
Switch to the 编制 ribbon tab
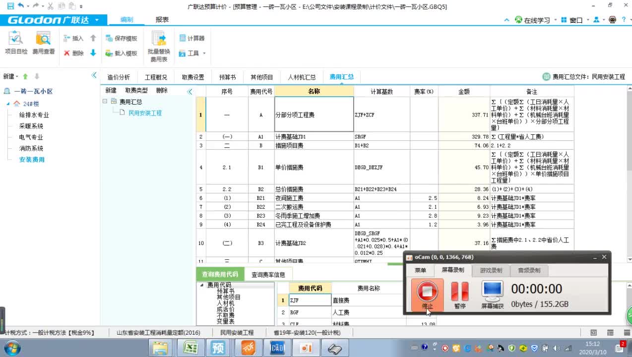[x=126, y=20]
